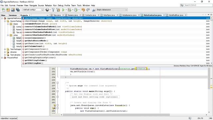Expand the Libraries node

[x=5, y=52]
